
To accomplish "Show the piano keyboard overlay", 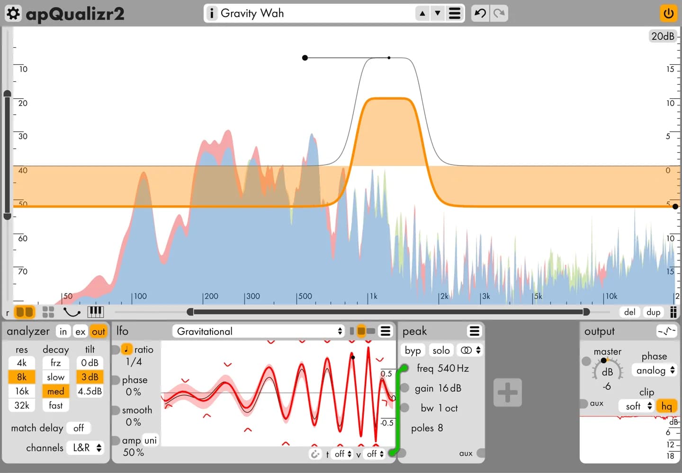I will 95,312.
